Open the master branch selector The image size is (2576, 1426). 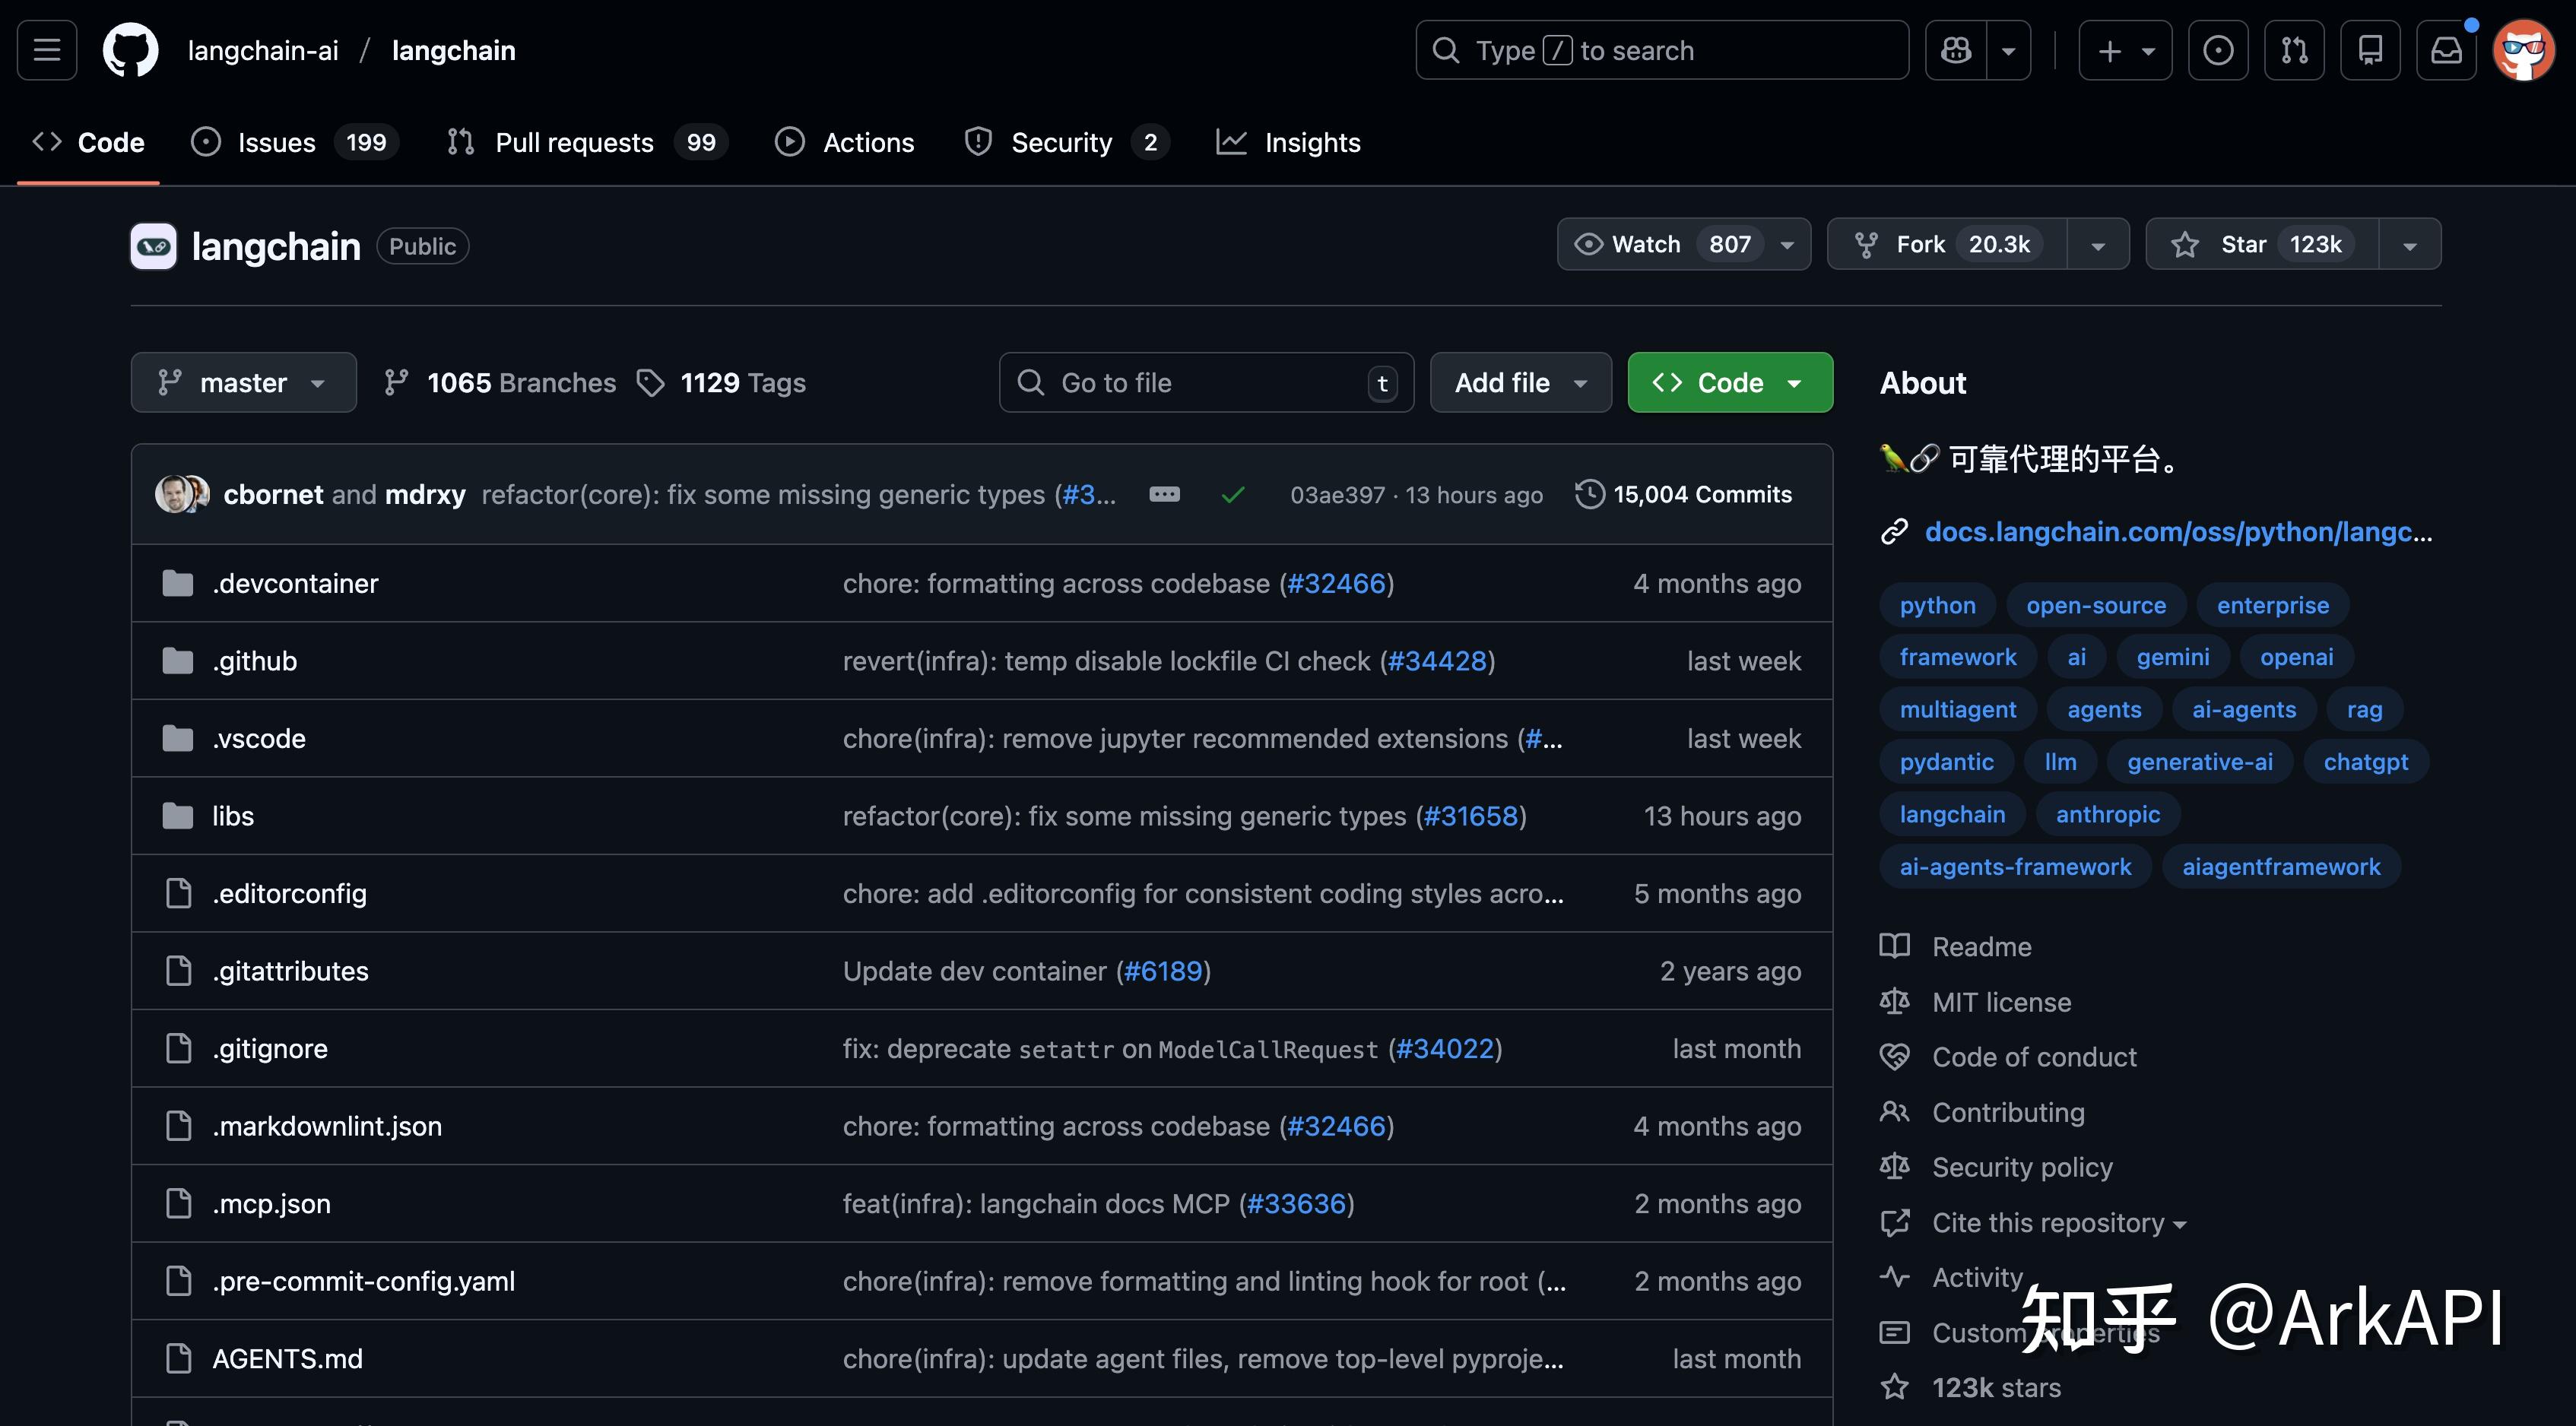coord(243,382)
